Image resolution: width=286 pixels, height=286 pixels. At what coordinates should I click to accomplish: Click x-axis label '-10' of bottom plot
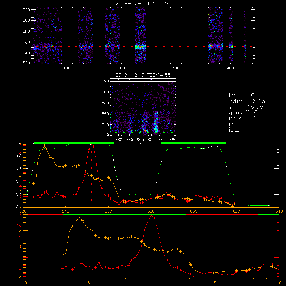point(23,283)
